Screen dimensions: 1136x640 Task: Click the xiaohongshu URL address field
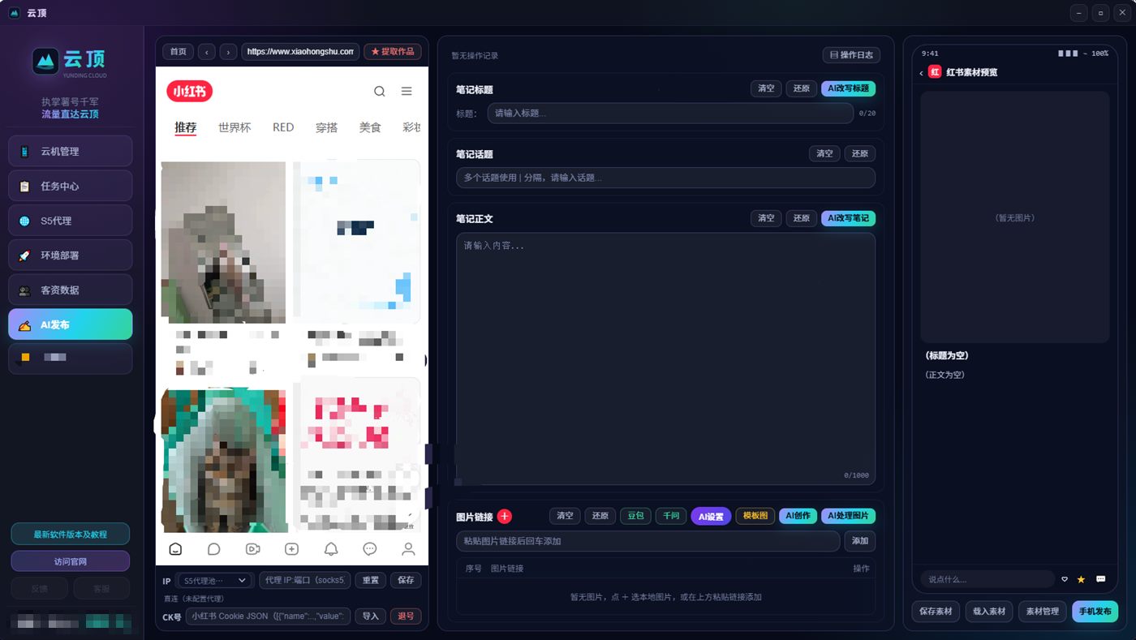300,52
